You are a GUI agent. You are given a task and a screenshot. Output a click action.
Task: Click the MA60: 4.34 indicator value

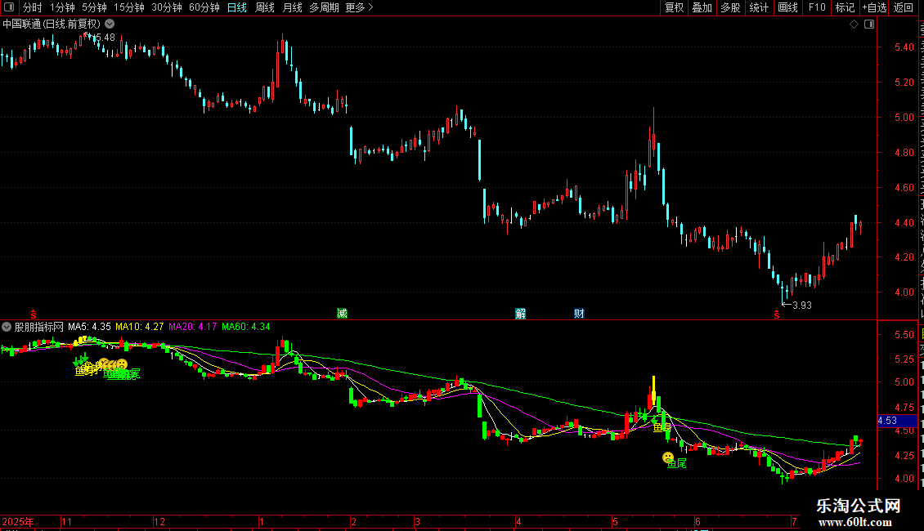pyautogui.click(x=246, y=327)
